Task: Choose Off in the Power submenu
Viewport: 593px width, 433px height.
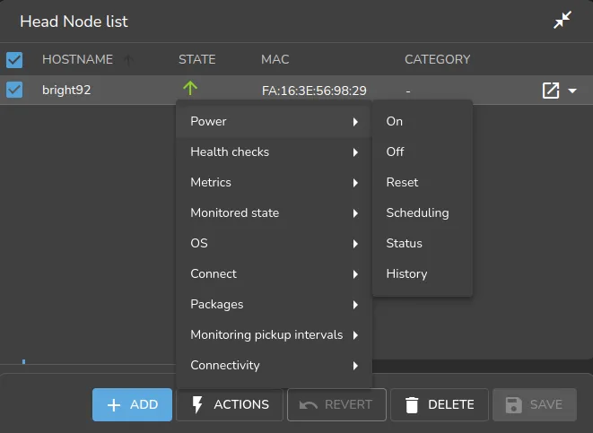Action: [423, 152]
